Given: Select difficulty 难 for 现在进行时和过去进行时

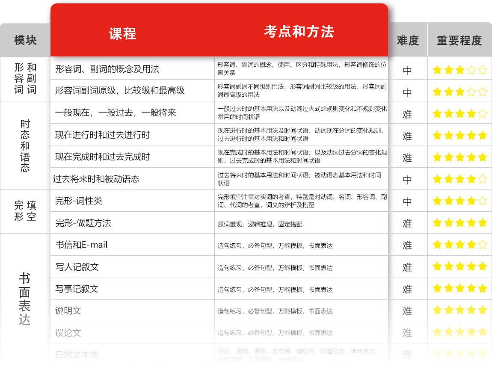Looking at the screenshot, I should point(407,136).
